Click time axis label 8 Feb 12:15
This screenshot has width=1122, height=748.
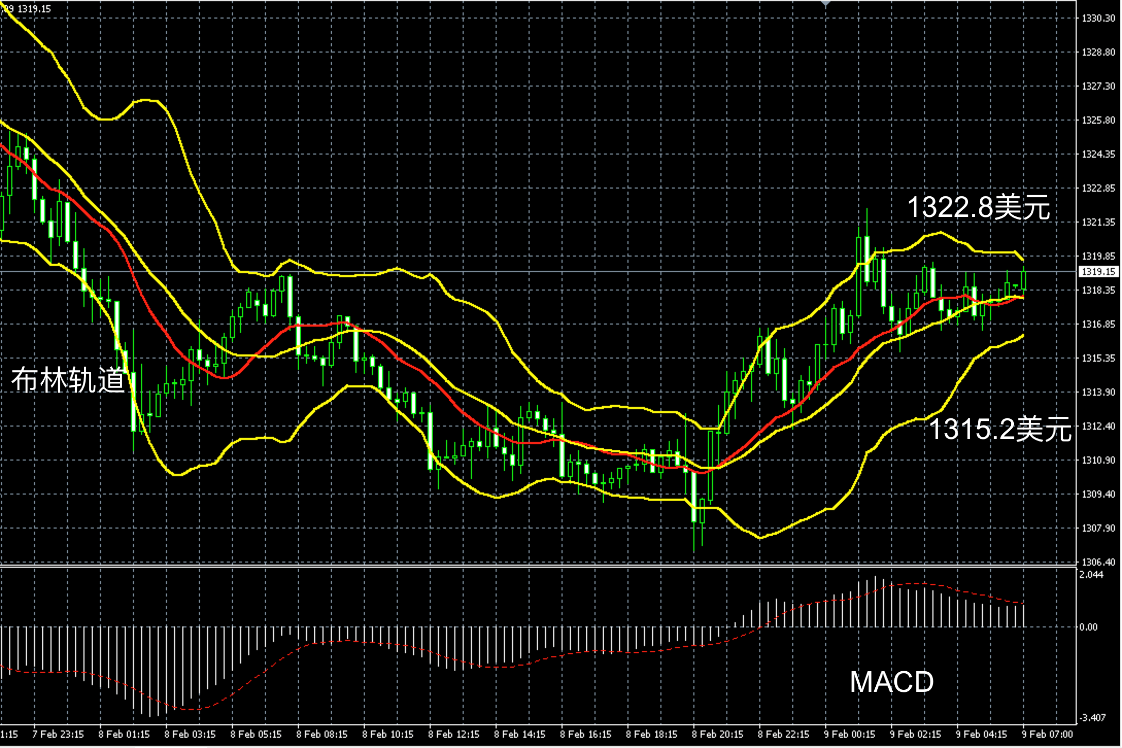coord(454,734)
